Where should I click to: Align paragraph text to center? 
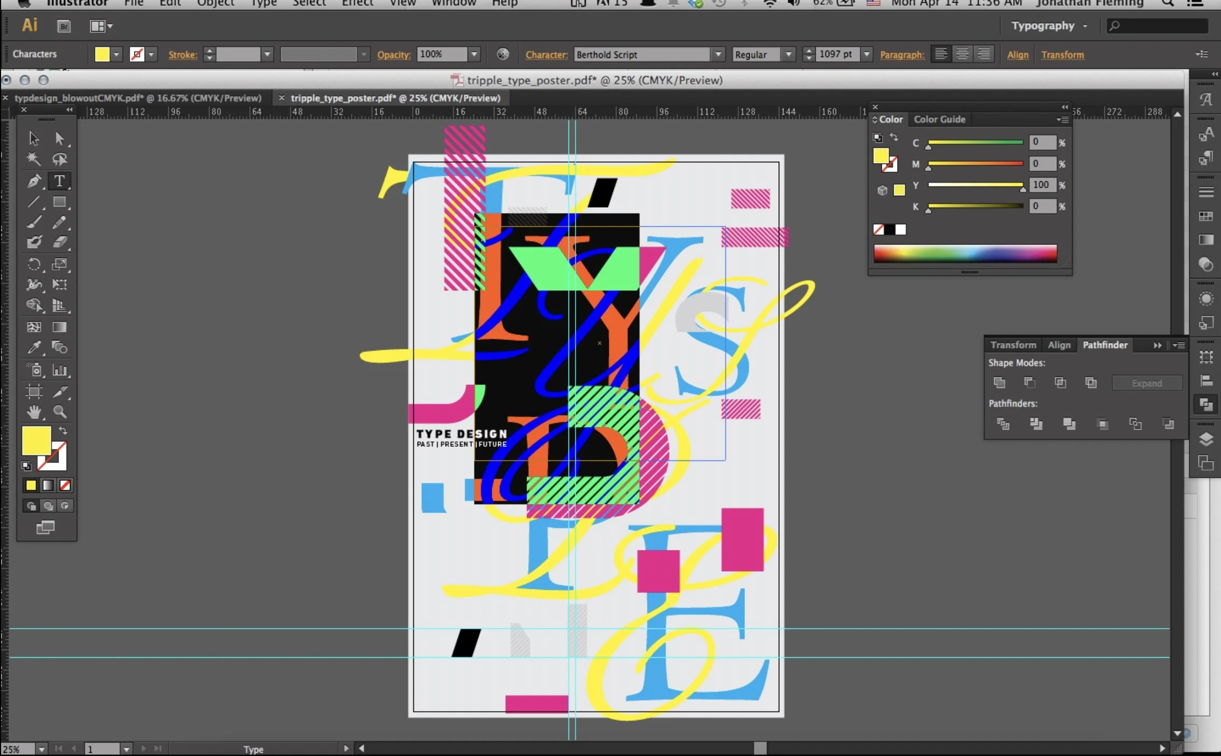(x=963, y=54)
